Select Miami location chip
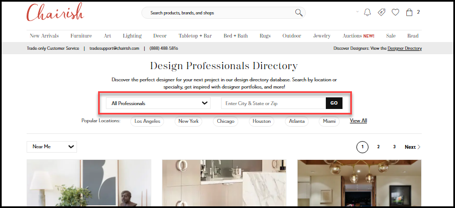 329,121
